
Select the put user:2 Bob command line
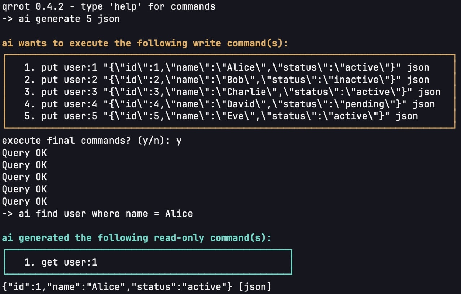point(227,80)
